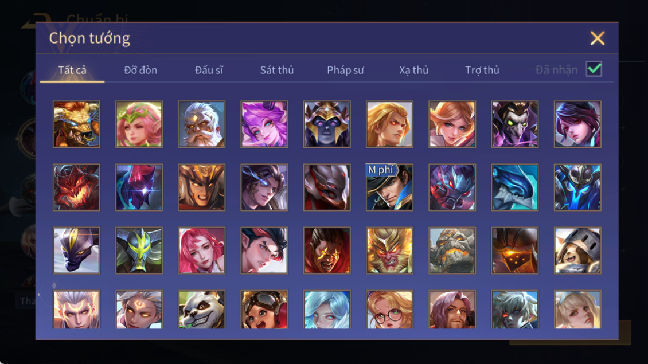Select the red fire demon hero
The width and height of the screenshot is (648, 364).
[76, 187]
